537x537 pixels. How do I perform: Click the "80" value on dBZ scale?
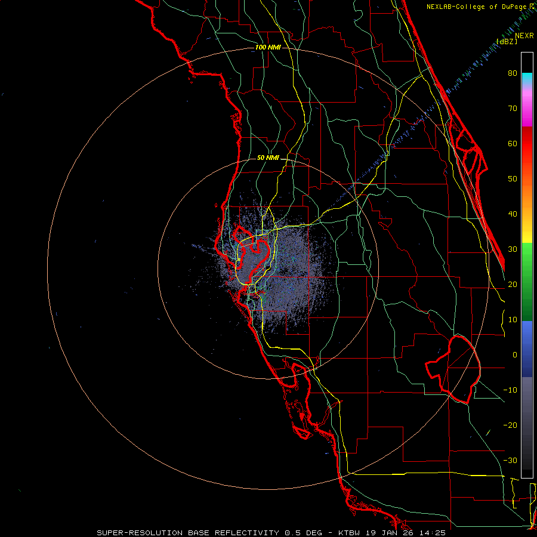pos(513,73)
